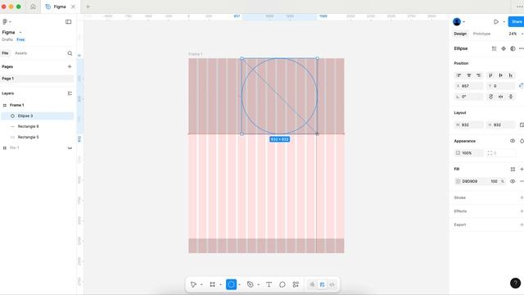Image resolution: width=524 pixels, height=295 pixels.
Task: Switch to the Prototype tab
Action: pos(481,34)
